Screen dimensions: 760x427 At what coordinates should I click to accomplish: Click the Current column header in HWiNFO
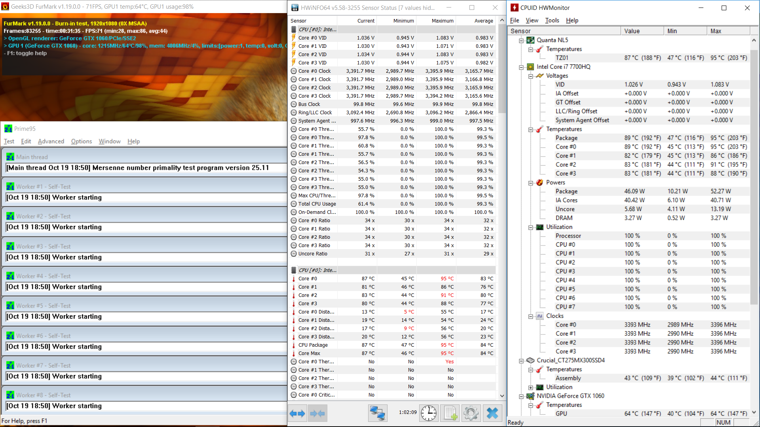[357, 21]
